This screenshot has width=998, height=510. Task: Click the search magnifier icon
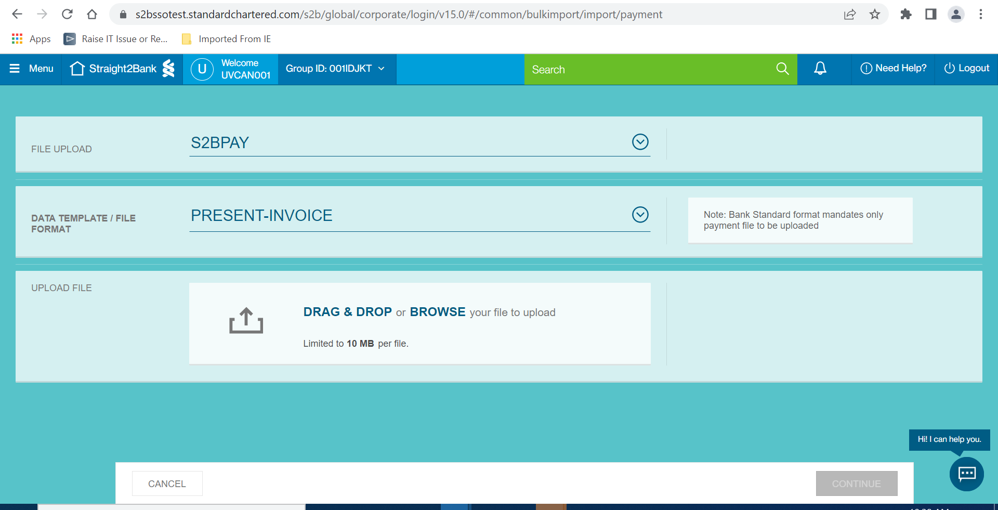[x=782, y=69]
